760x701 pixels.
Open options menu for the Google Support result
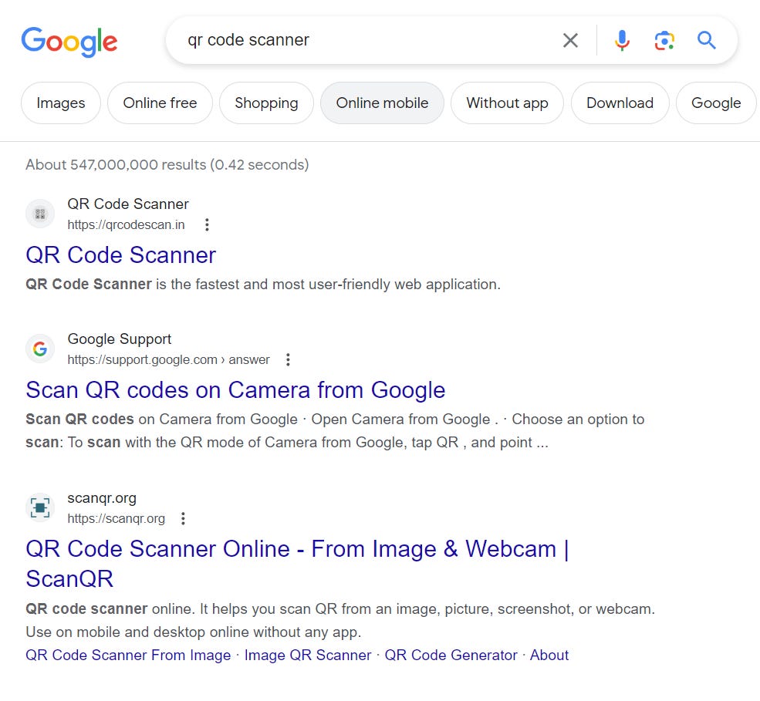287,359
